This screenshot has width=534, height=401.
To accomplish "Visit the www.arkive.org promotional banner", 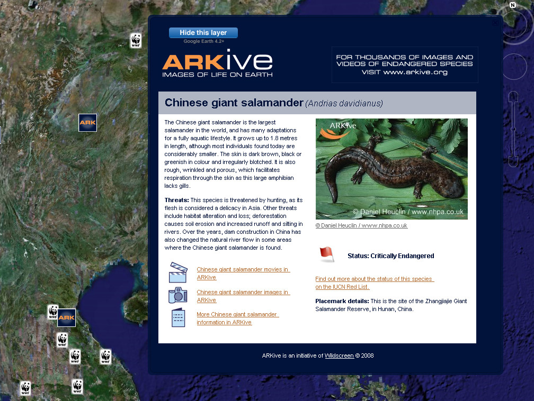I will [x=405, y=65].
